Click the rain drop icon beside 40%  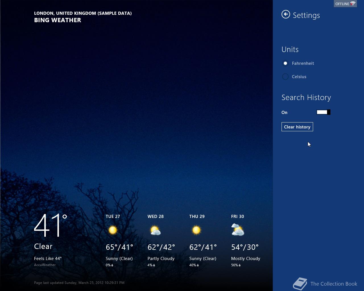tap(198, 265)
